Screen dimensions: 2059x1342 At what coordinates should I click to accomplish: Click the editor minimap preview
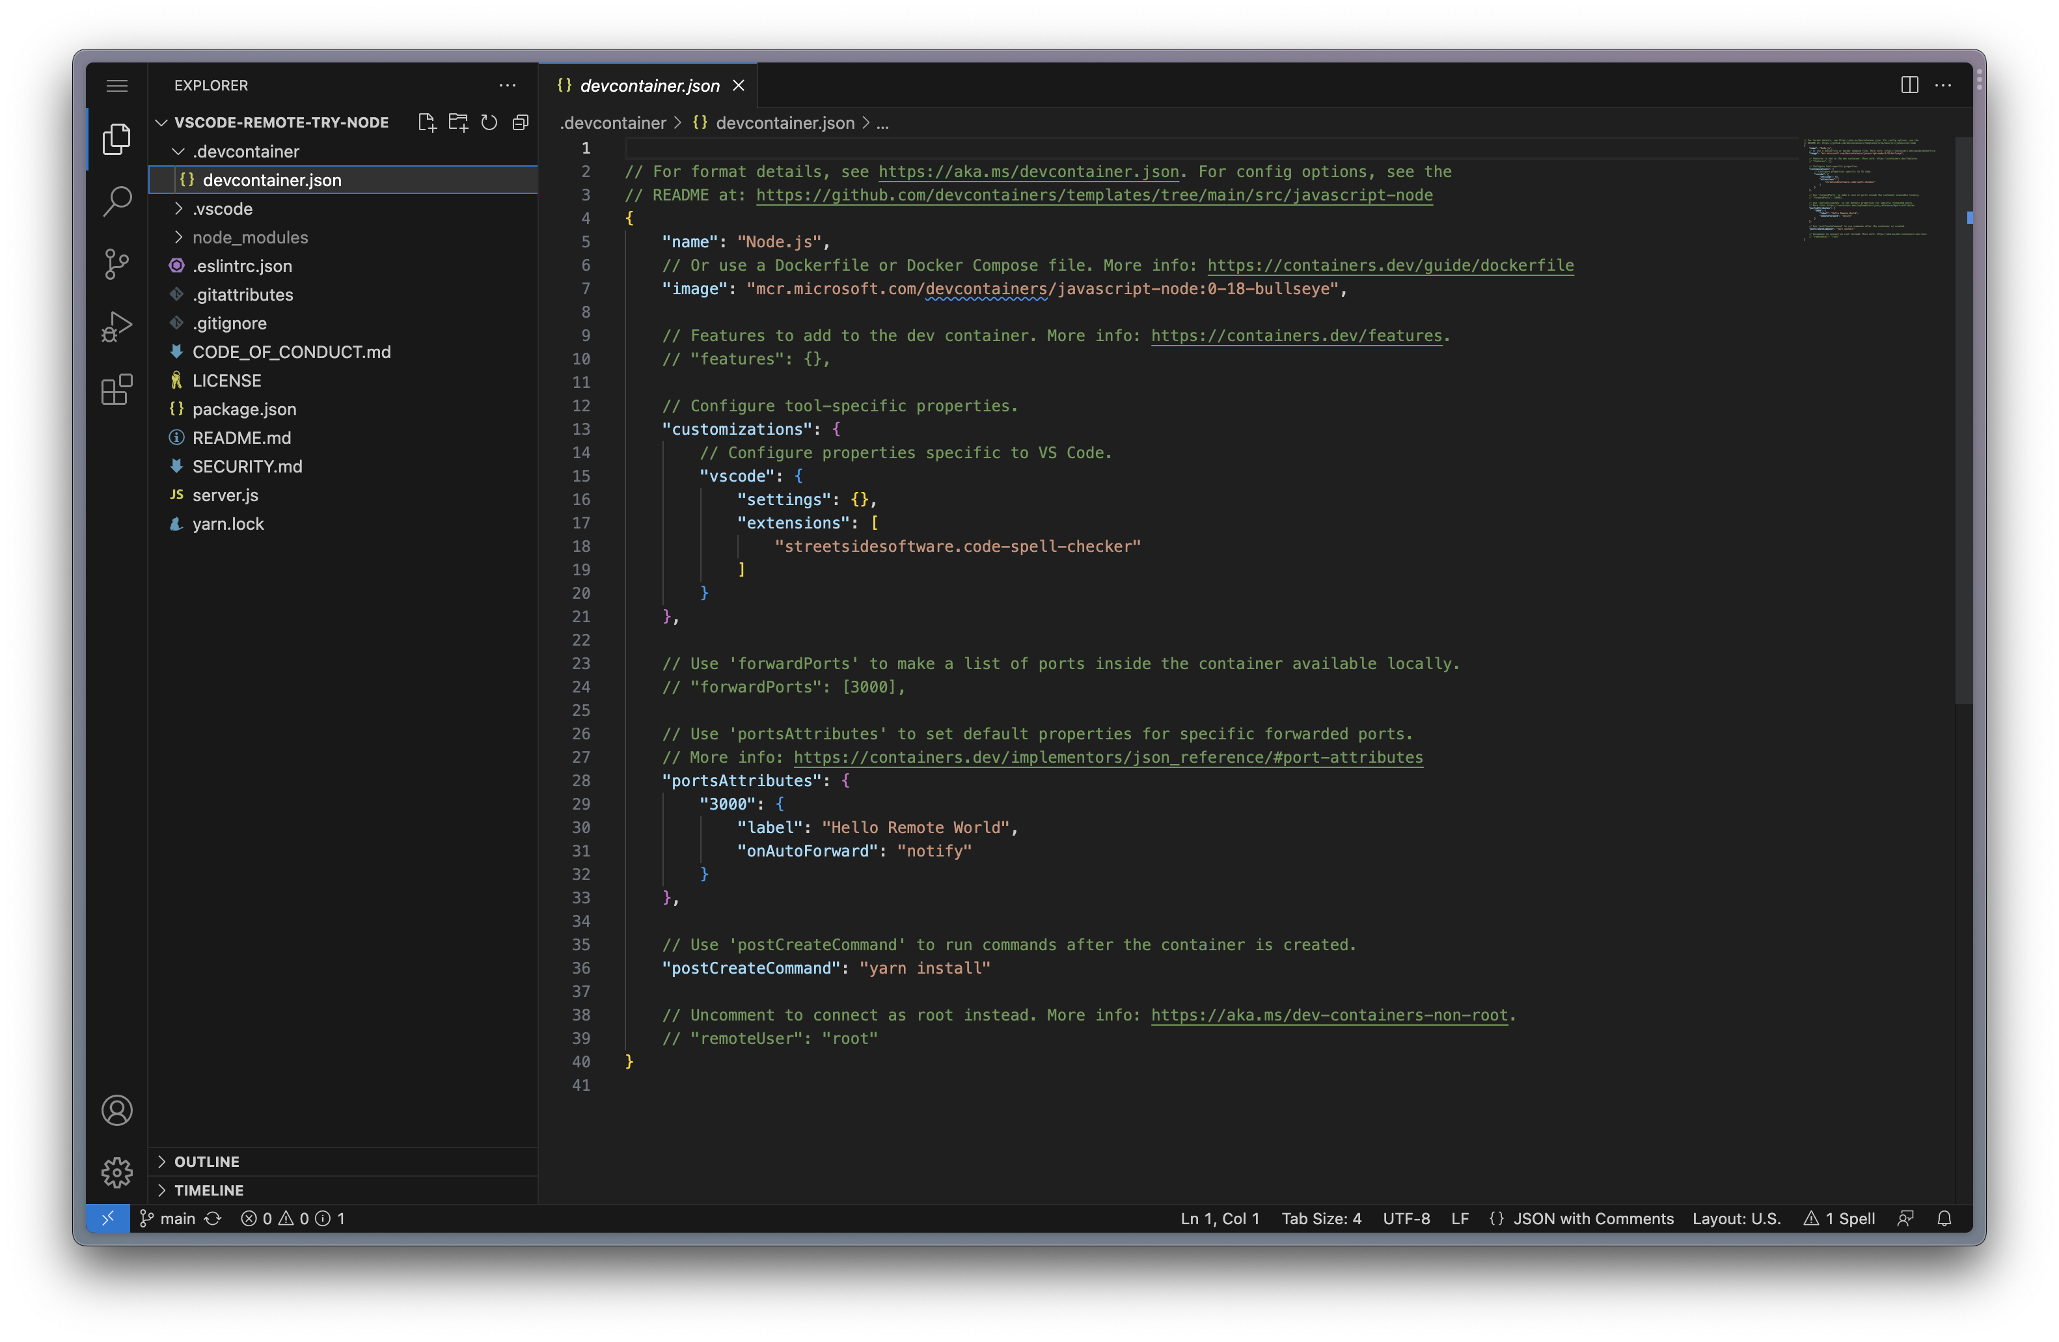tap(1869, 186)
